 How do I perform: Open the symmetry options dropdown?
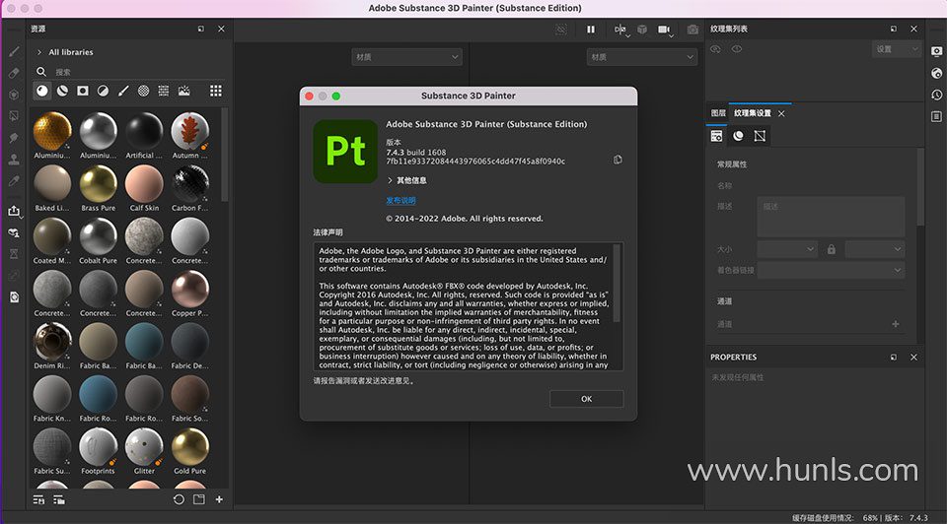coord(620,30)
